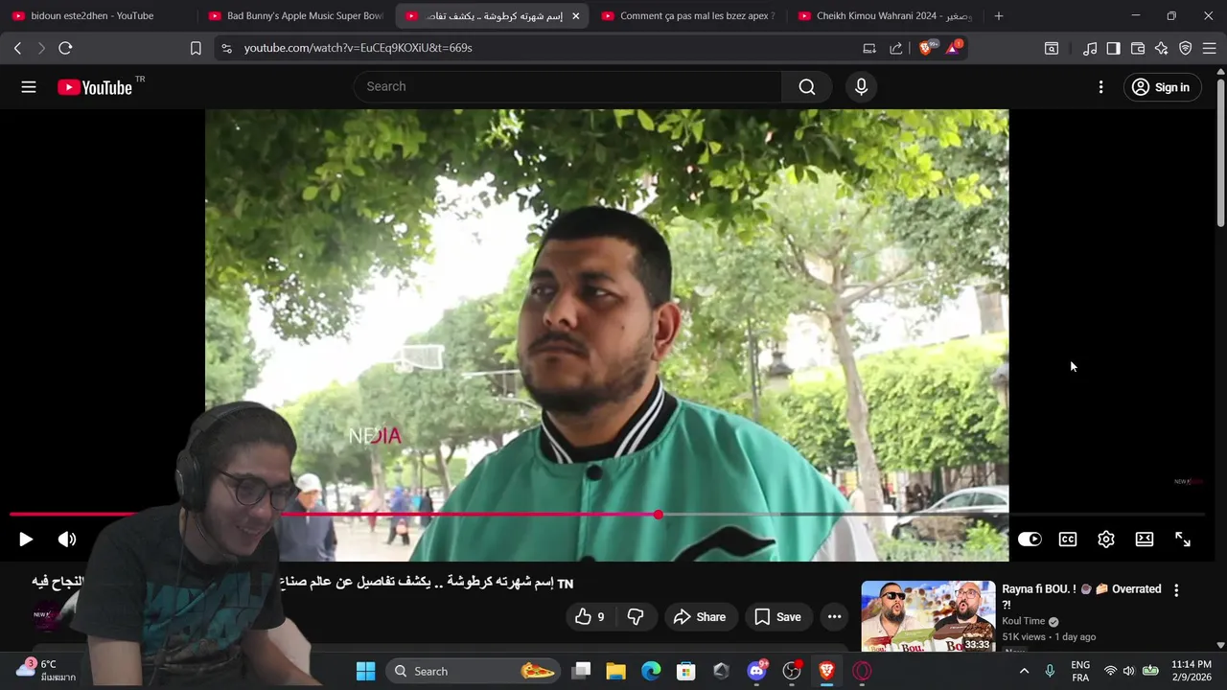Screen dimensions: 1227x690
Task: Open Rayna fi BOU Overrated video title
Action: click(1081, 596)
